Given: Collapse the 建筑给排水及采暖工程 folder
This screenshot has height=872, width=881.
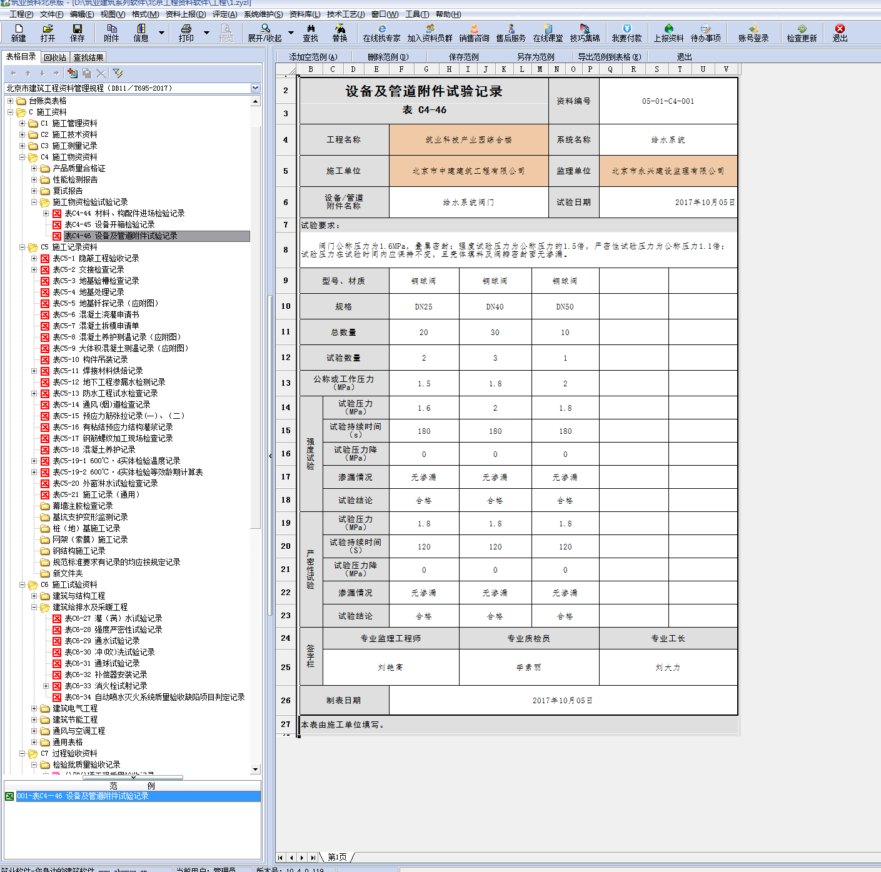Looking at the screenshot, I should pos(34,607).
